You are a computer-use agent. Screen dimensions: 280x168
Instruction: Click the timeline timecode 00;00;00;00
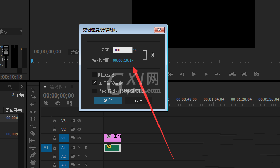coord(59,95)
